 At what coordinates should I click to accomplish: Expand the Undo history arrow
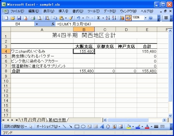(83, 18)
